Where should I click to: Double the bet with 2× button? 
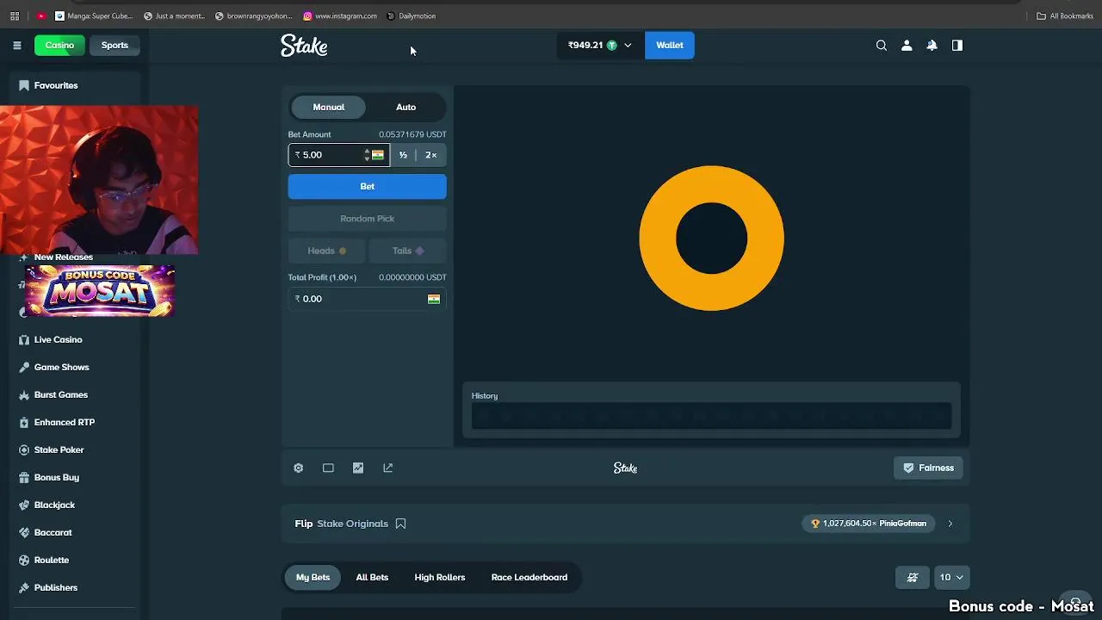point(430,155)
